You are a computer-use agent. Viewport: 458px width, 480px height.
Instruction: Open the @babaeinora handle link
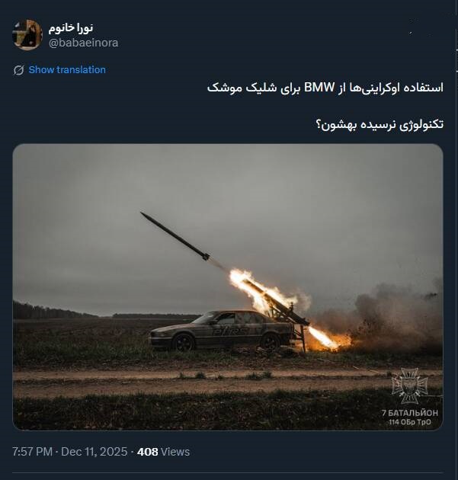click(x=83, y=43)
